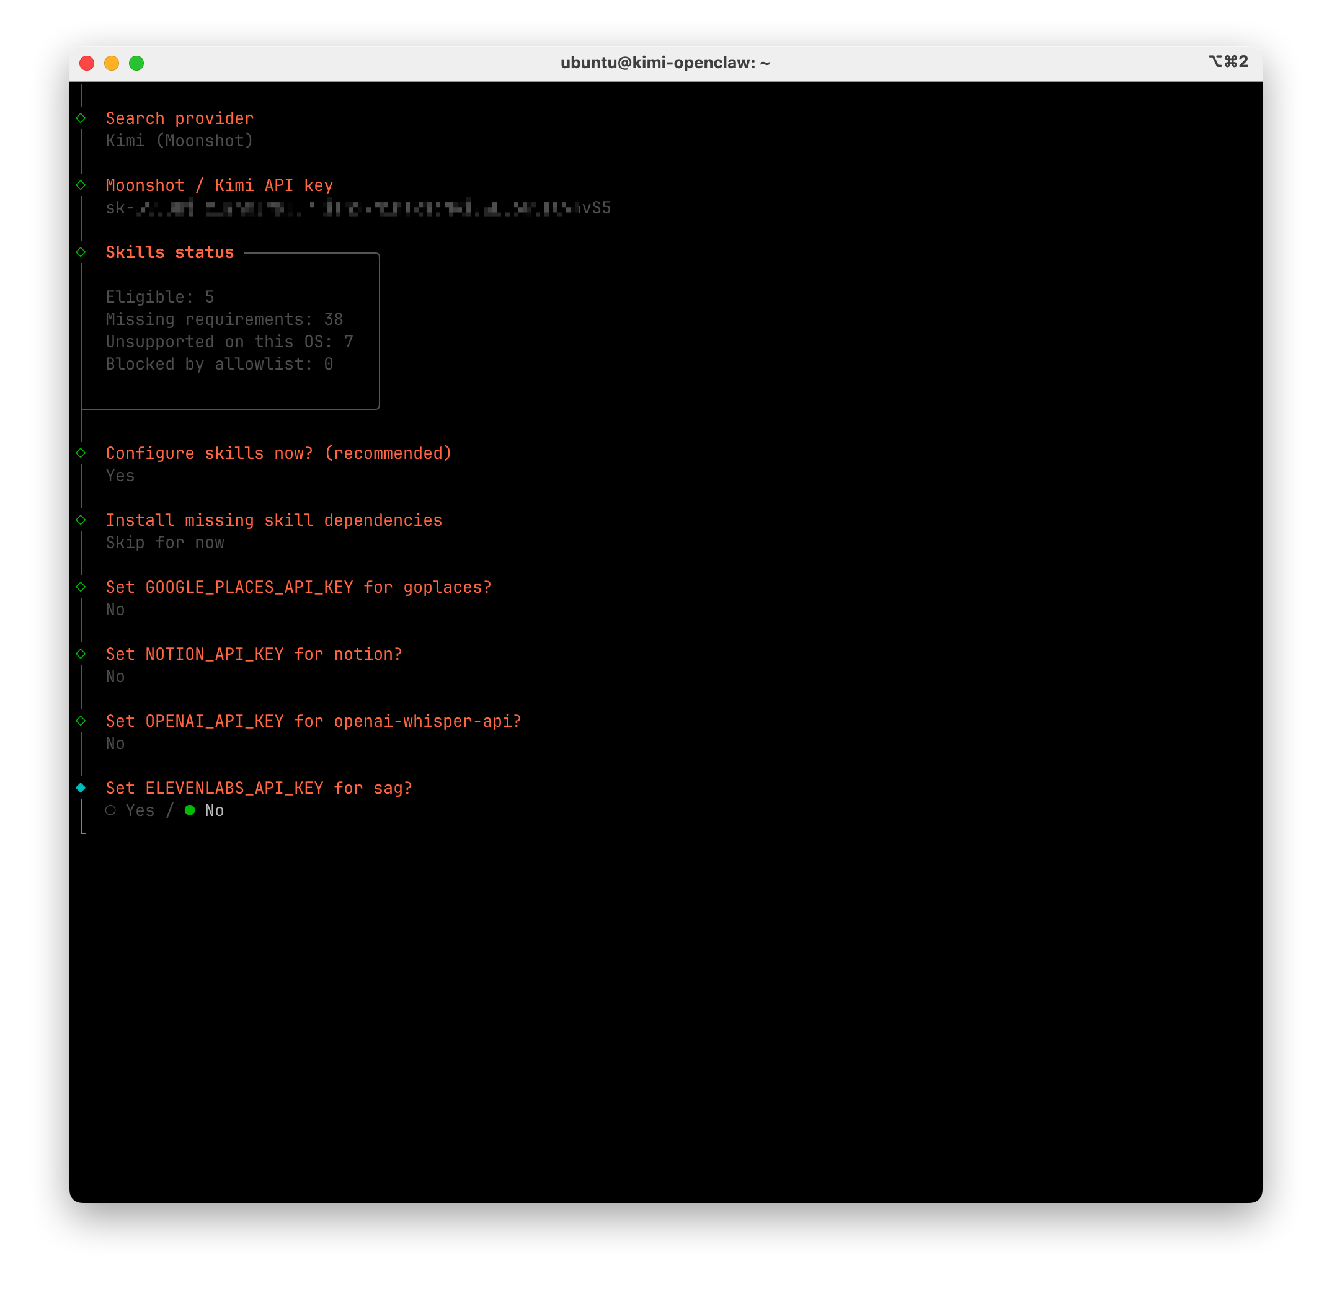The height and width of the screenshot is (1296, 1332).
Task: Click diamond marker beside Skills status
Action: pos(81,252)
